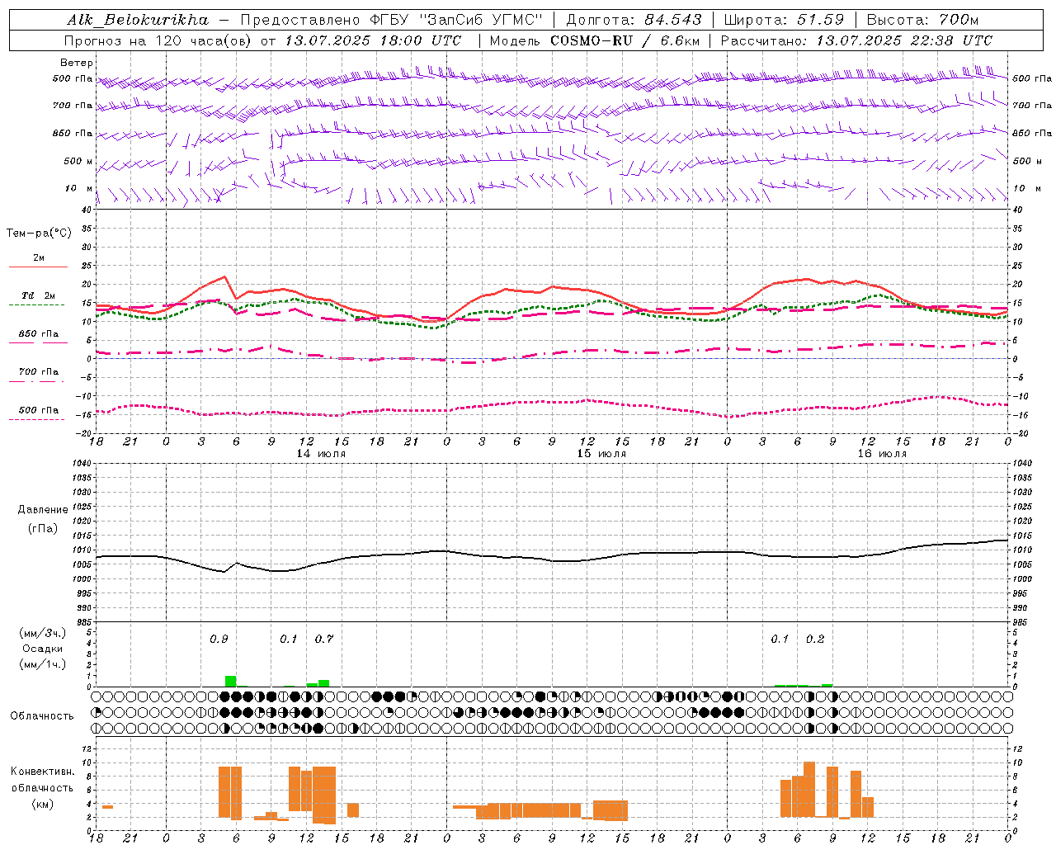Screen dimensions: 1056x845
Task: Click the 500 гПа temperature legend entry
Action: 38,410
